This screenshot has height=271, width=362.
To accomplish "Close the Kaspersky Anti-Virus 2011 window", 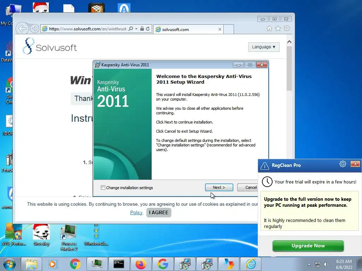I will point(262,65).
